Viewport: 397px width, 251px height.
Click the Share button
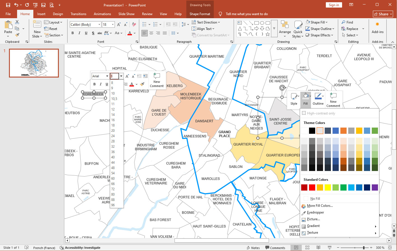[383, 14]
